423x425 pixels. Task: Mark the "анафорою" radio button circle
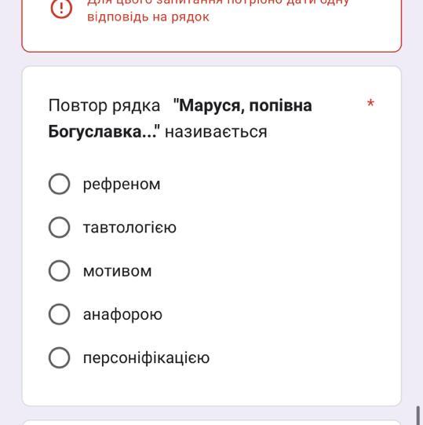(x=60, y=314)
